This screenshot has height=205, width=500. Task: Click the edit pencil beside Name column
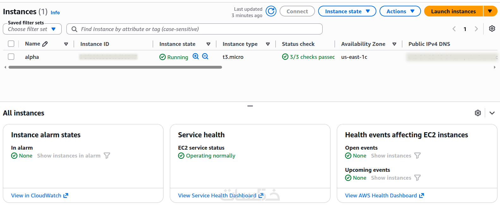click(45, 44)
